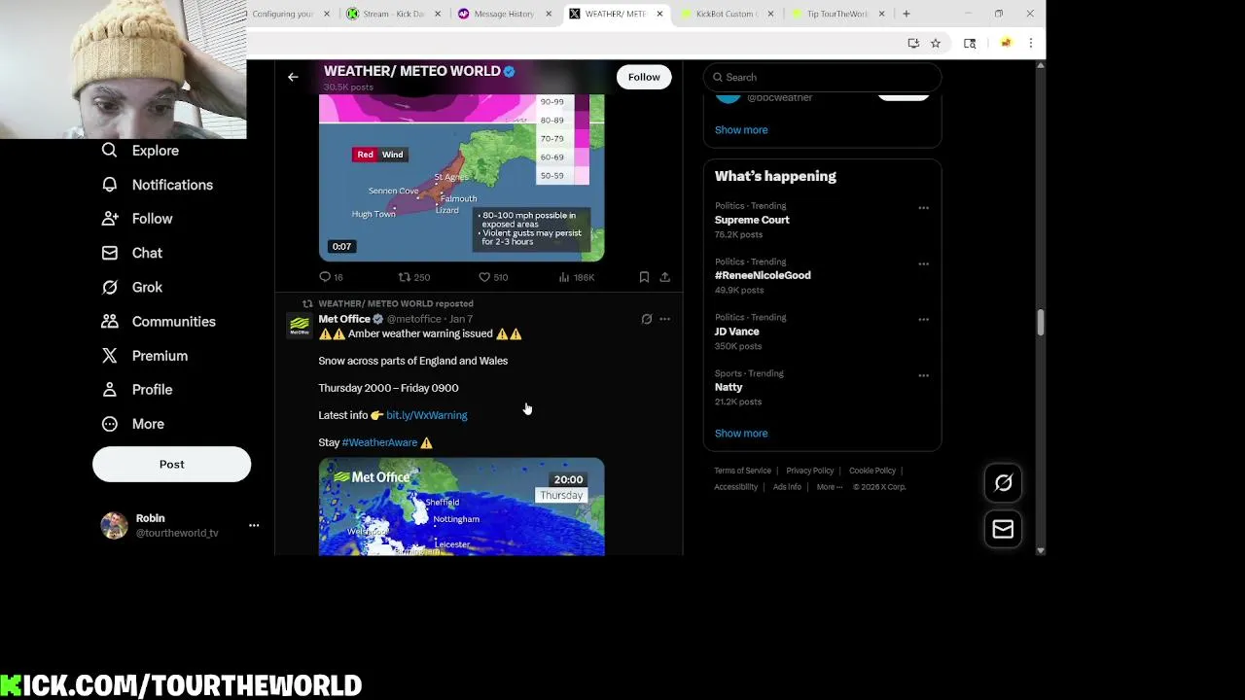Share the Red Wind warning post
This screenshot has height=700, width=1245.
coord(665,277)
